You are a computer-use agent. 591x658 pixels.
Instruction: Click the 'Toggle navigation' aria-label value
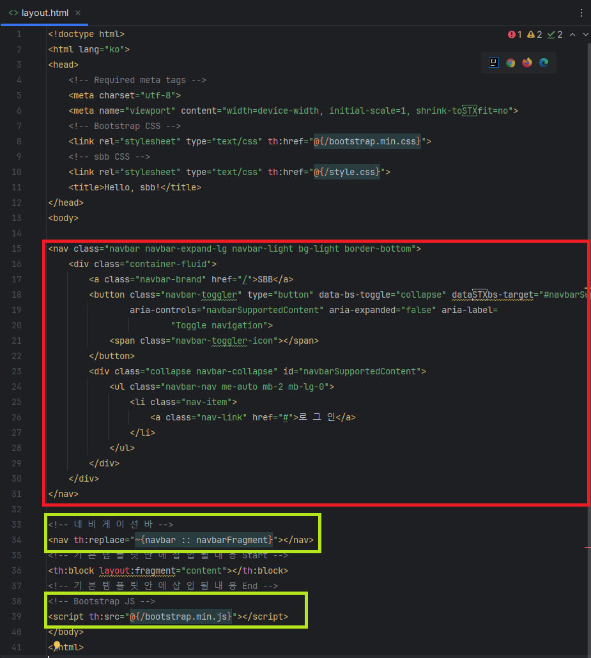click(x=219, y=326)
